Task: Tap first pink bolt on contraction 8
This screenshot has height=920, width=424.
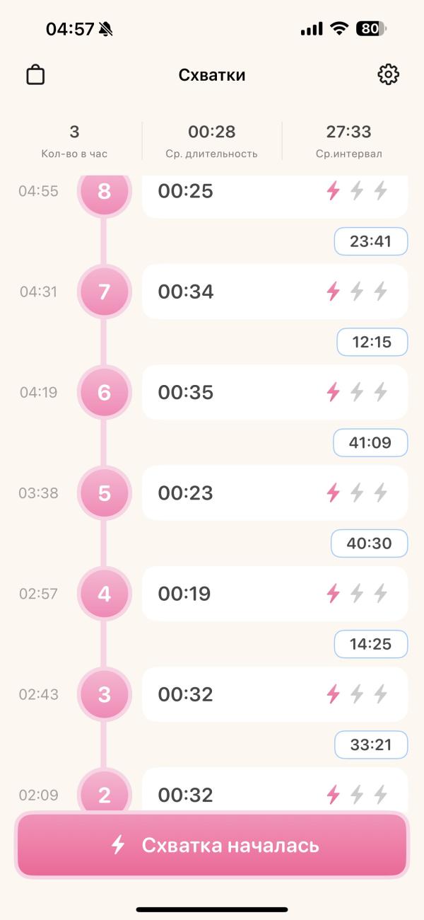Action: tap(333, 191)
